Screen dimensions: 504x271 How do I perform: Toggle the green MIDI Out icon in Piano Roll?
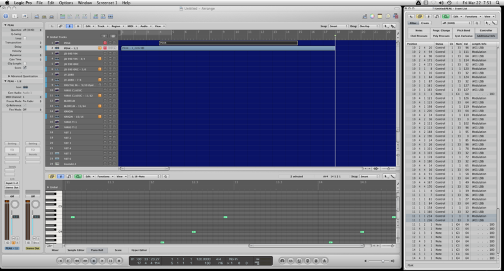[78, 176]
